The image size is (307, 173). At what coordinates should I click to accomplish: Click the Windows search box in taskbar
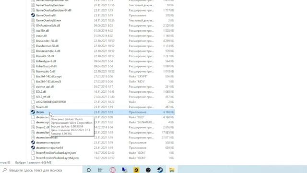pos(41,170)
